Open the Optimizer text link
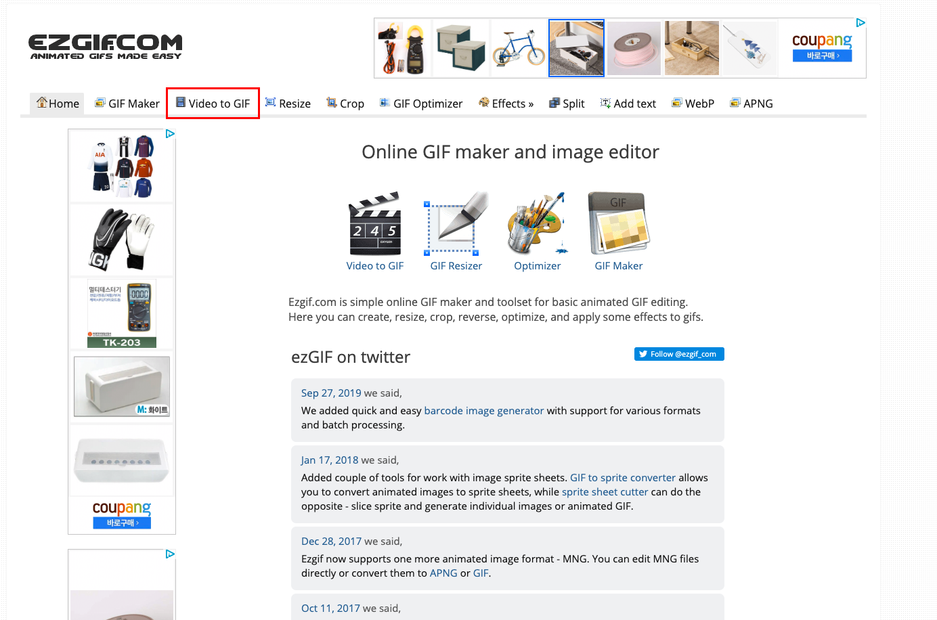Viewport: 937px width, 620px height. click(538, 266)
